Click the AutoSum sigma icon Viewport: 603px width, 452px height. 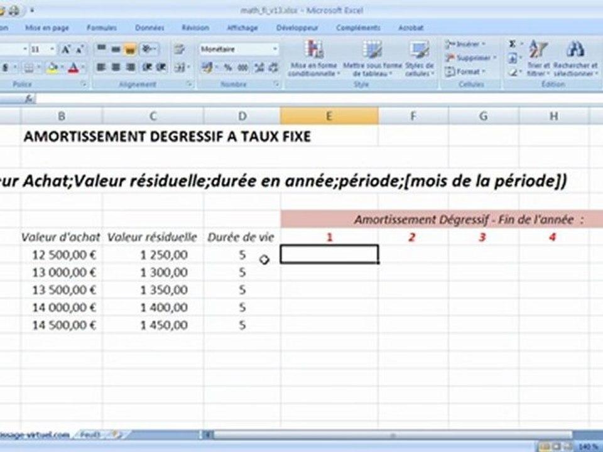513,44
